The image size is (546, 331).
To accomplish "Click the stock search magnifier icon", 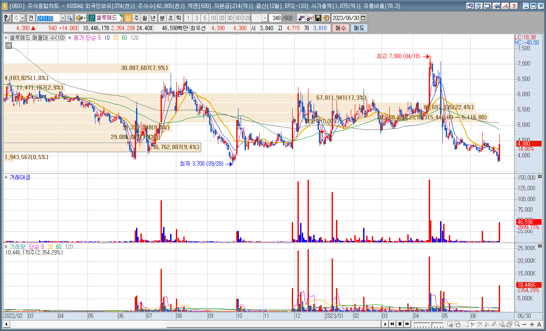I will click(x=70, y=18).
